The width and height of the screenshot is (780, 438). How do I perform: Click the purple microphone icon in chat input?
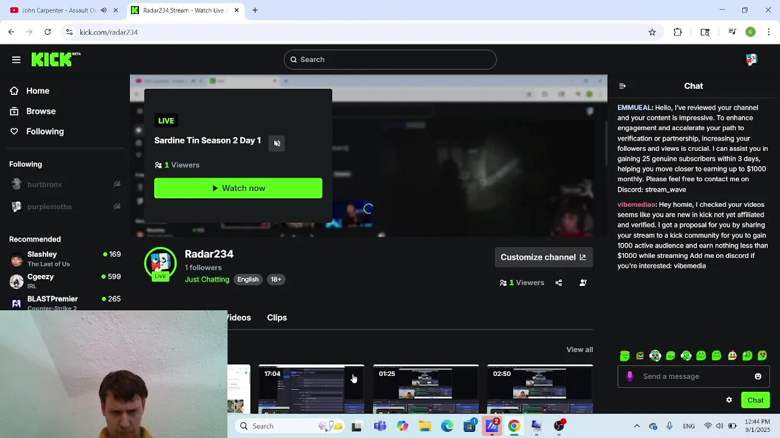coord(630,376)
